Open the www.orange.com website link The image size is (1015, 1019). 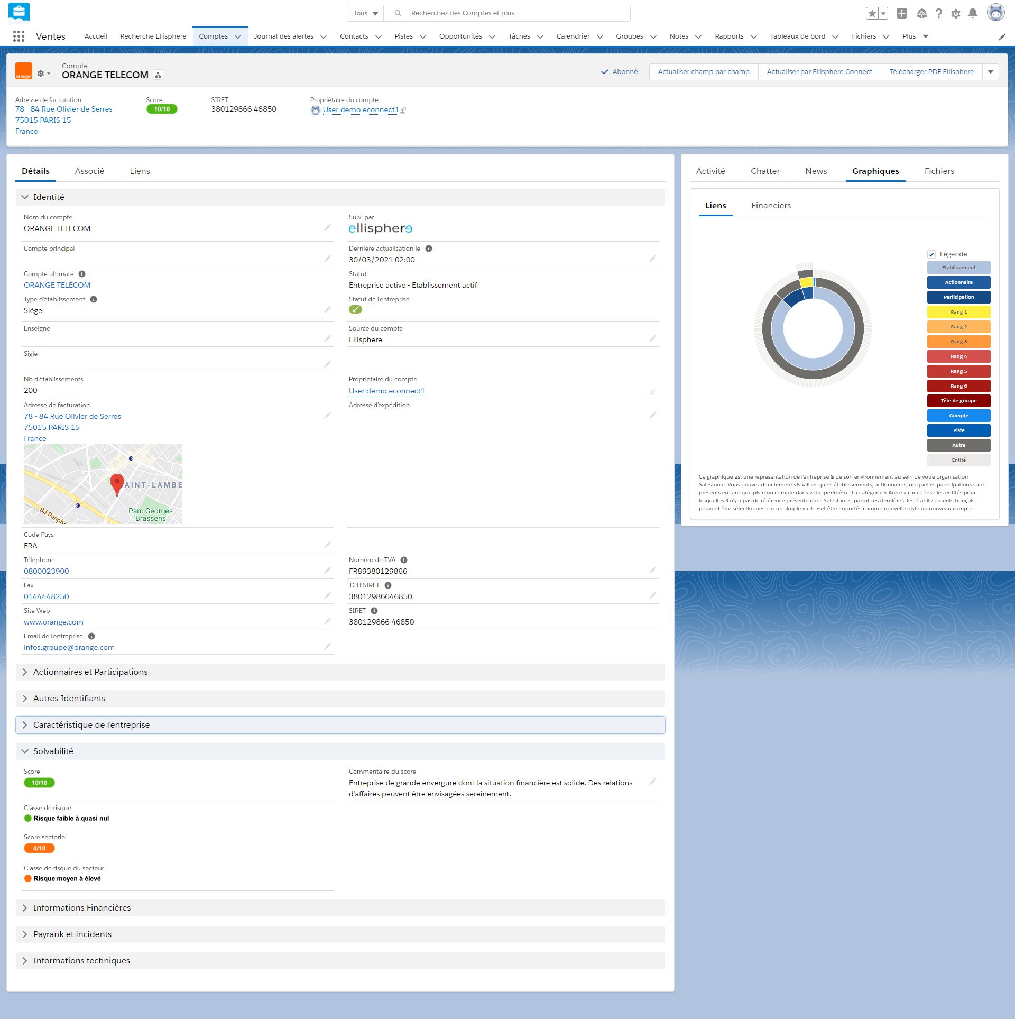pyautogui.click(x=53, y=622)
